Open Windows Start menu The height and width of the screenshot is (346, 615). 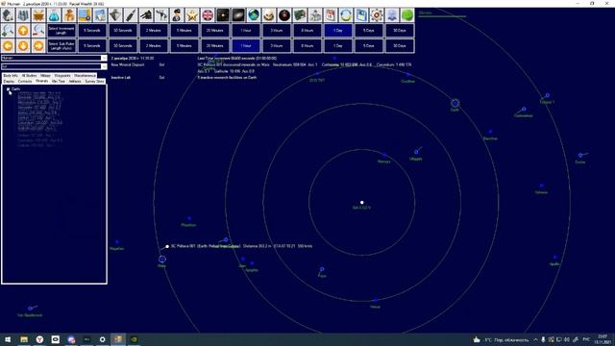pos(8,339)
